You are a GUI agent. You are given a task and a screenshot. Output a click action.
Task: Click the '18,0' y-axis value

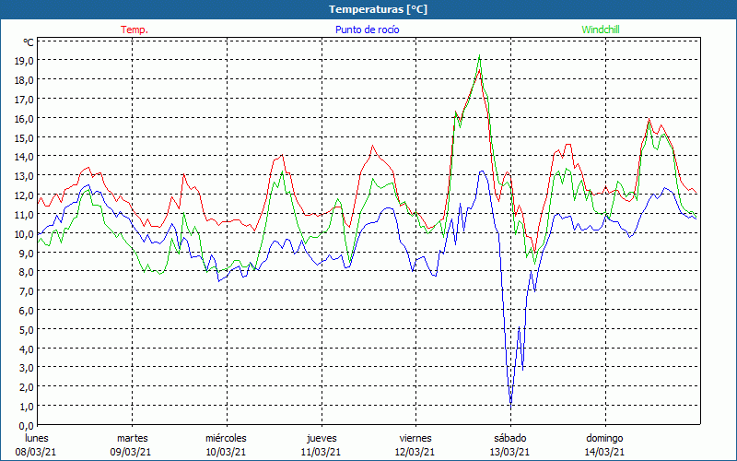[25, 80]
